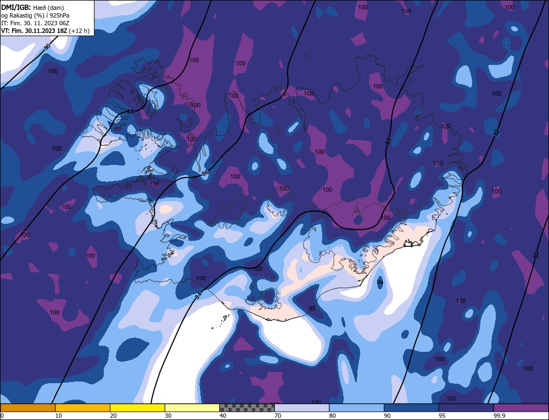Click the '0' legend scale label

point(2,416)
